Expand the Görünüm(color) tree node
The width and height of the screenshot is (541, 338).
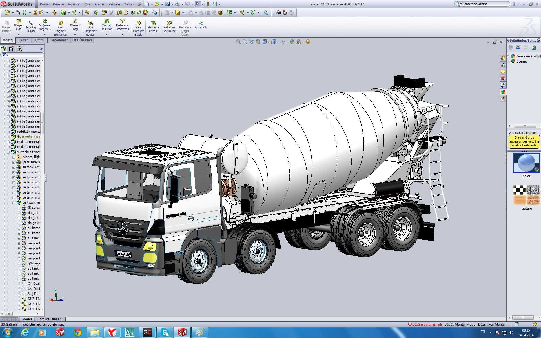coord(508,56)
